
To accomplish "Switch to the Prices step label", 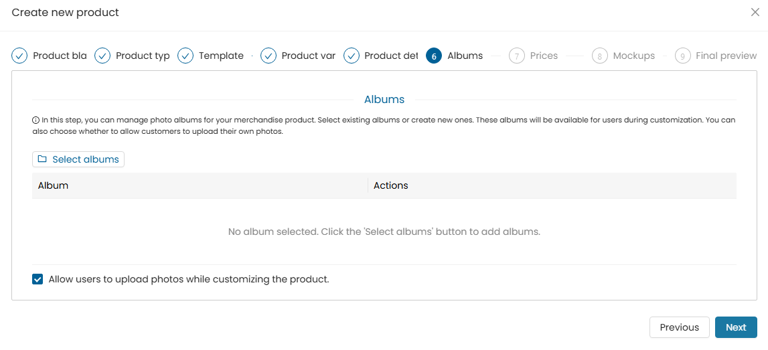I will [544, 56].
